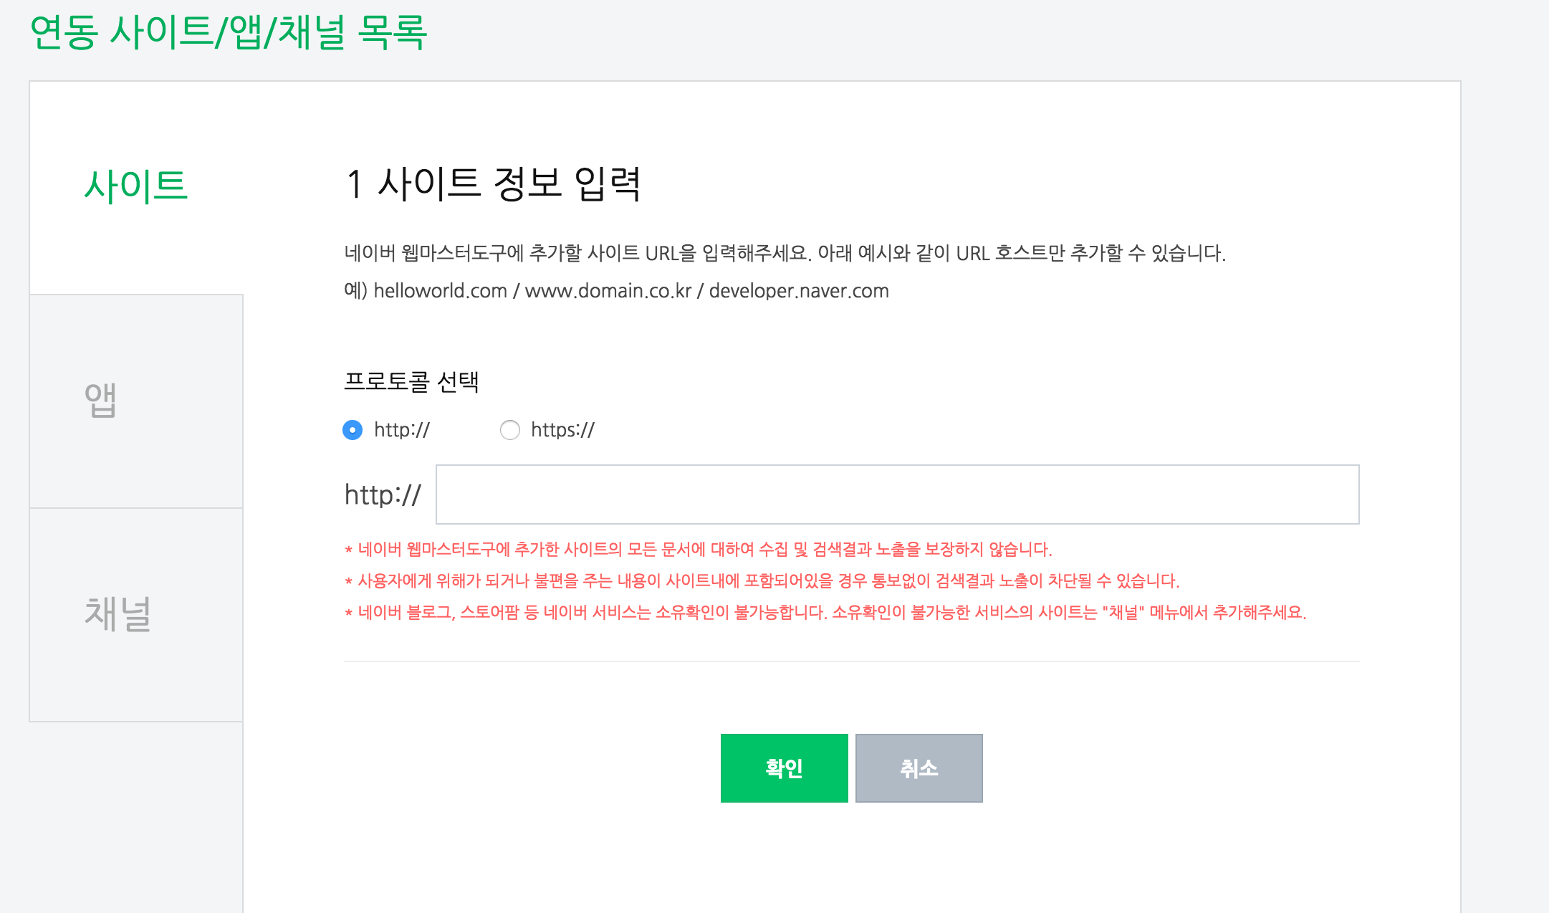Click the www.domain.co.kr example
Viewport: 1549px width, 913px height.
605,291
